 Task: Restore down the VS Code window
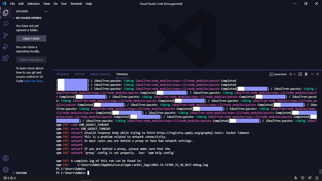click(306, 4)
